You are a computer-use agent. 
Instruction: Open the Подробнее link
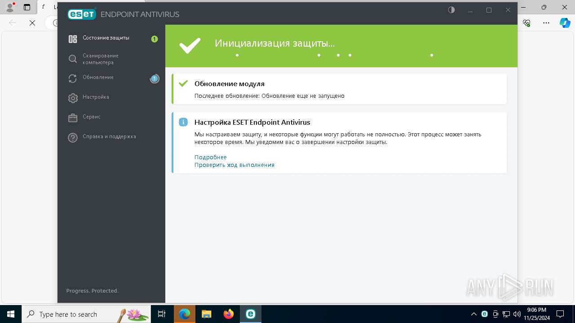coord(211,157)
